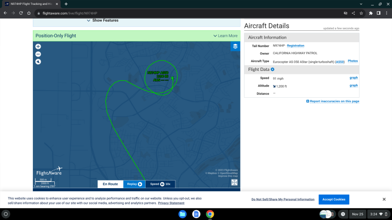Open the Speed graph link

tap(353, 78)
